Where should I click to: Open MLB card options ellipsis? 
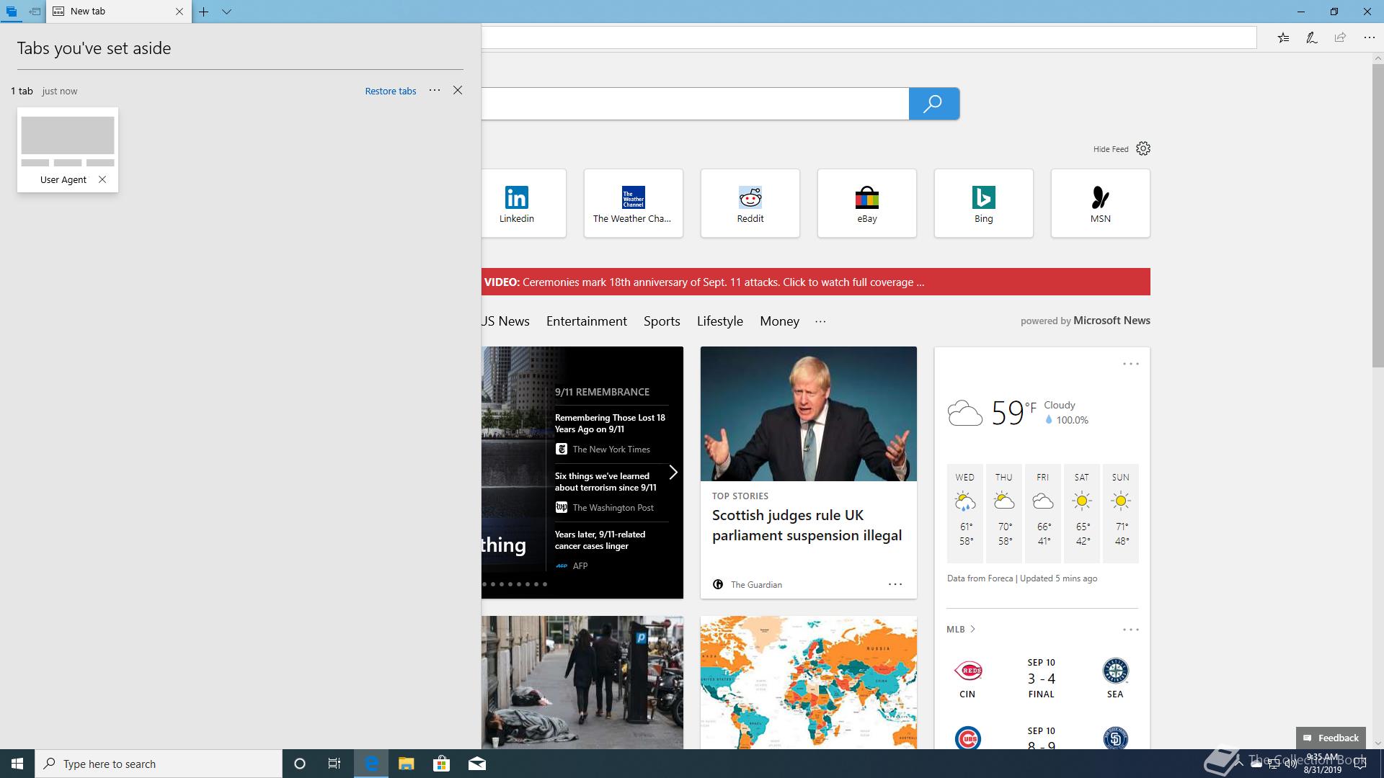[1131, 630]
